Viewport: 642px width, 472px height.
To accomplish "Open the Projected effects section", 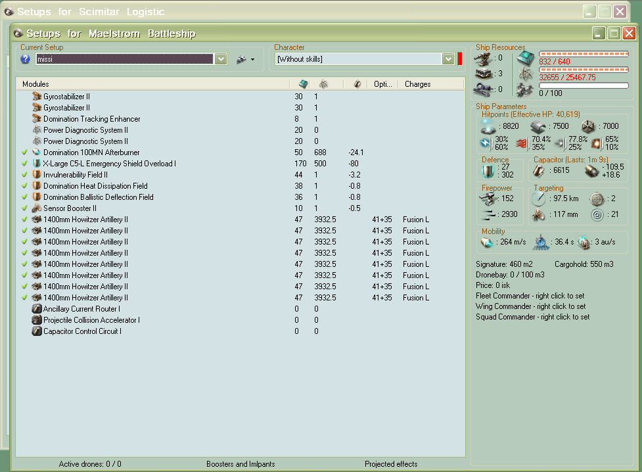I will 391,464.
